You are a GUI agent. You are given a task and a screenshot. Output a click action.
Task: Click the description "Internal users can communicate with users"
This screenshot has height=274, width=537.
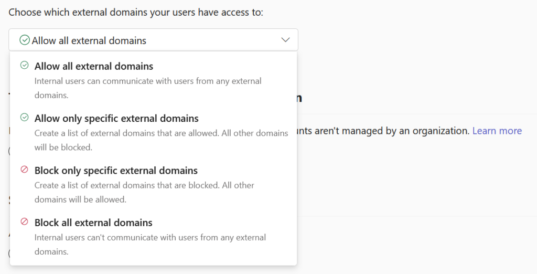tap(148, 81)
